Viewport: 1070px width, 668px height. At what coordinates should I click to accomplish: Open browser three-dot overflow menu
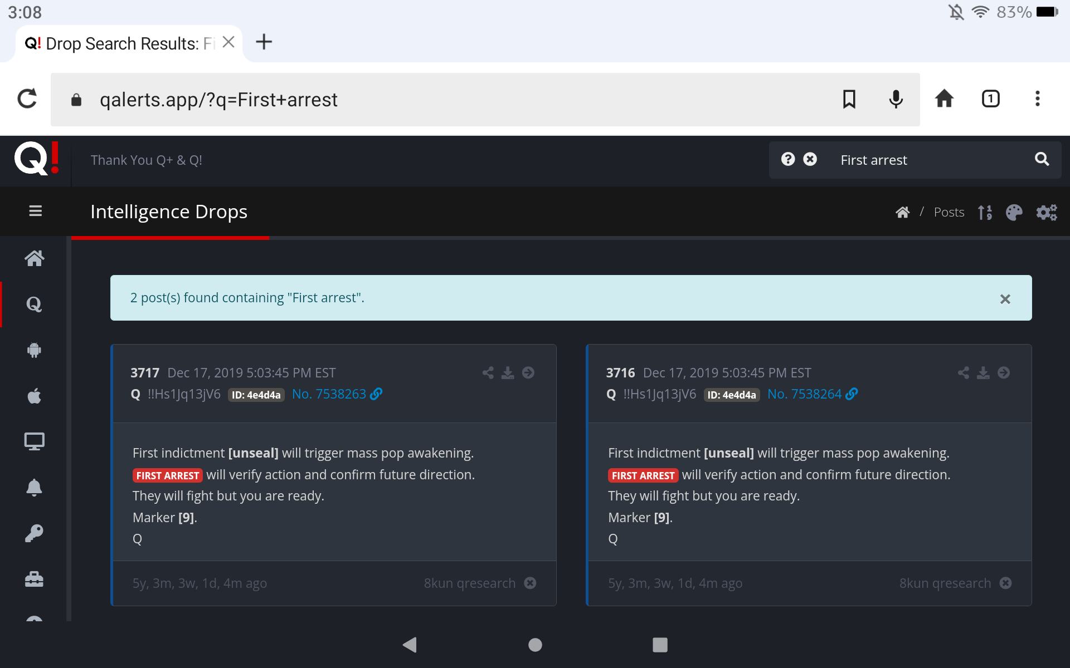(1037, 99)
